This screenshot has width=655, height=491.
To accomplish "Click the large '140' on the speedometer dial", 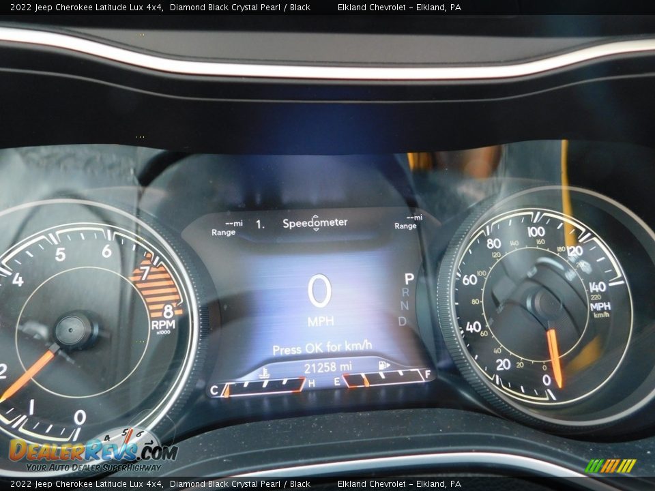I will 598,287.
